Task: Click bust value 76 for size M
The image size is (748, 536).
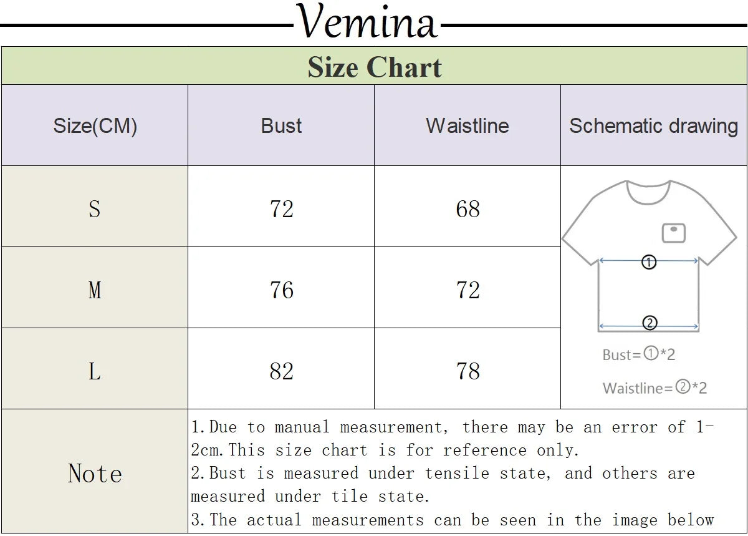Action: (x=281, y=290)
